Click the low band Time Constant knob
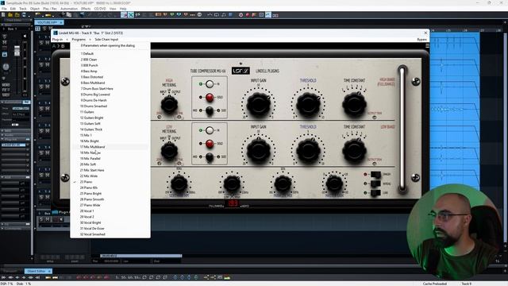The height and width of the screenshot is (286, 508). click(354, 151)
